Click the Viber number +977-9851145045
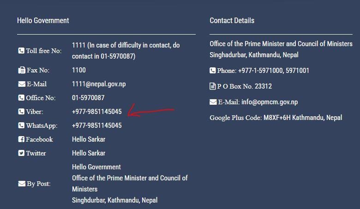This screenshot has height=209, width=360. pyautogui.click(x=97, y=112)
